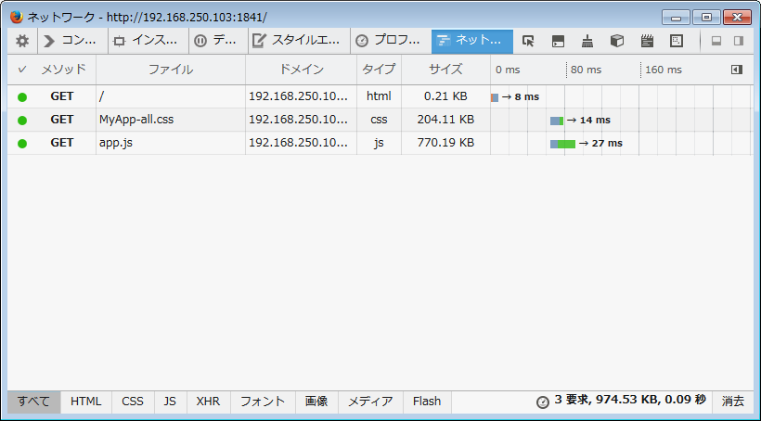
Task: Click the 770.19 KB size cell
Action: click(x=445, y=143)
